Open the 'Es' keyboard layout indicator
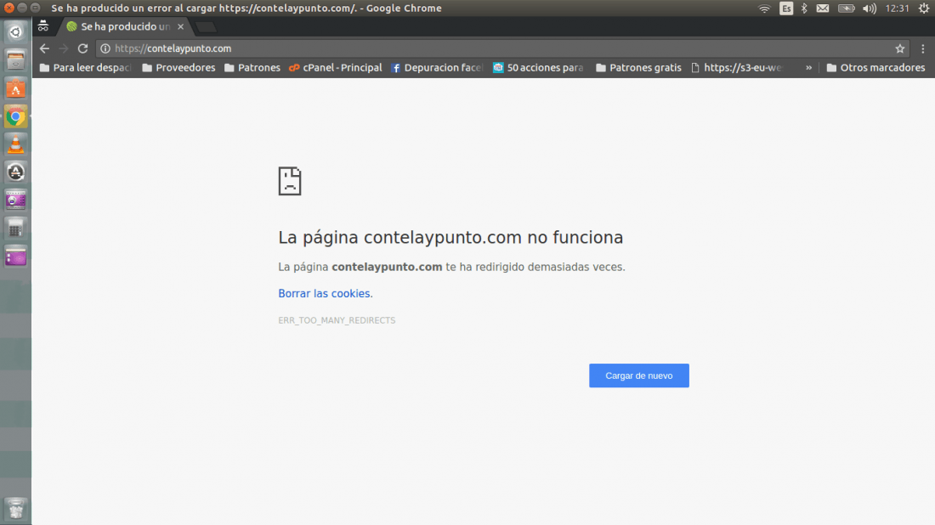 pyautogui.click(x=786, y=8)
